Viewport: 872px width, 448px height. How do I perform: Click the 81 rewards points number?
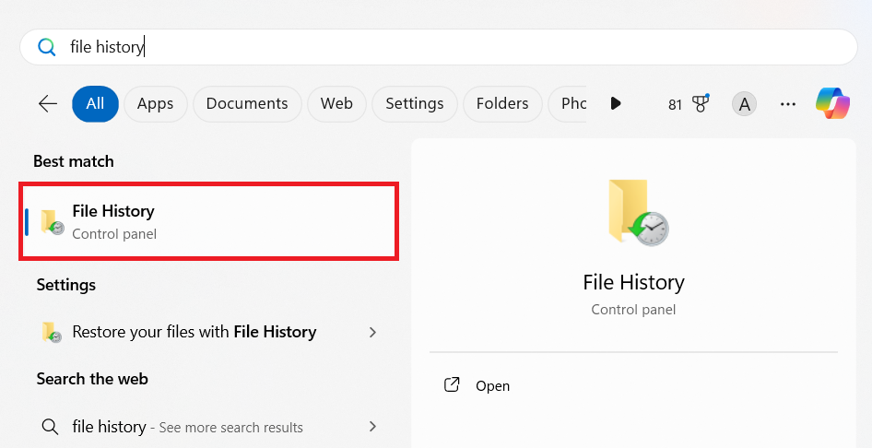tap(675, 104)
